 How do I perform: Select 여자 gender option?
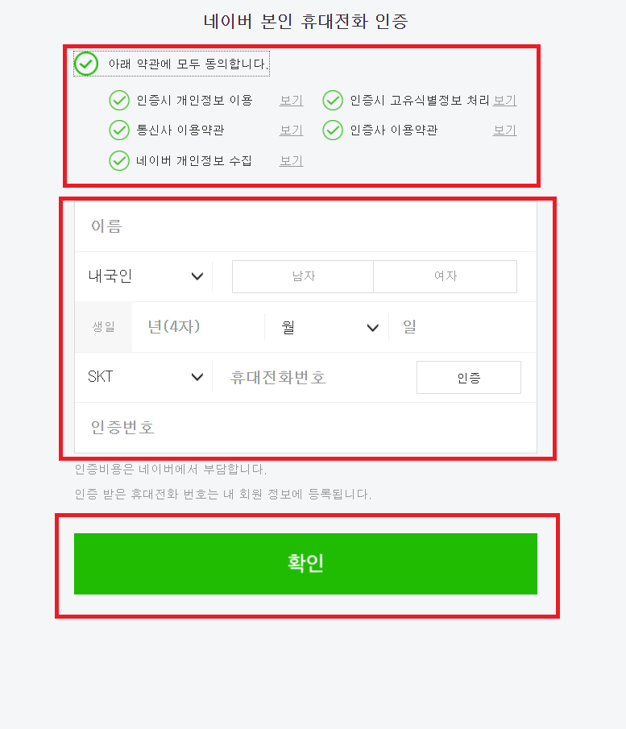[445, 276]
